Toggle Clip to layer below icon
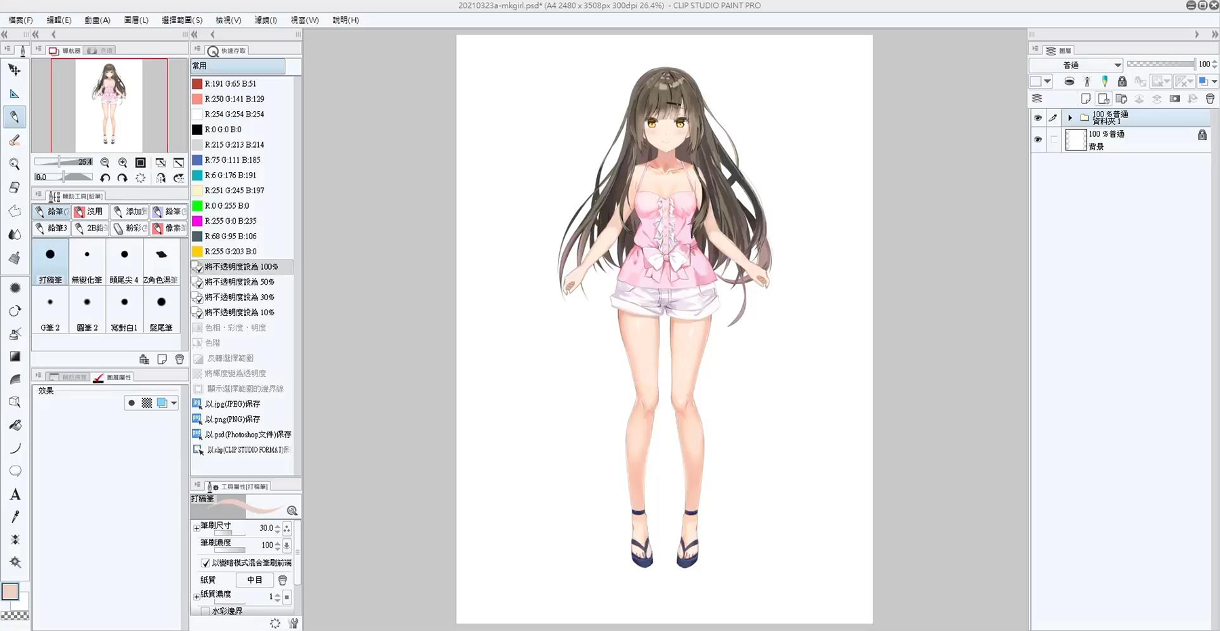Viewport: 1220px width, 631px height. coord(1070,81)
